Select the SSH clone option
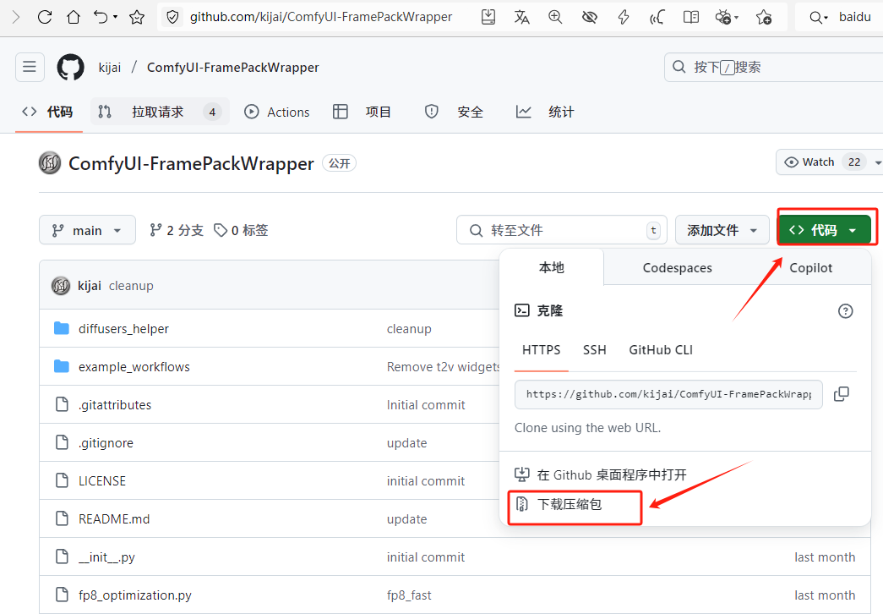Screen dimensions: 883x614 click(x=595, y=350)
